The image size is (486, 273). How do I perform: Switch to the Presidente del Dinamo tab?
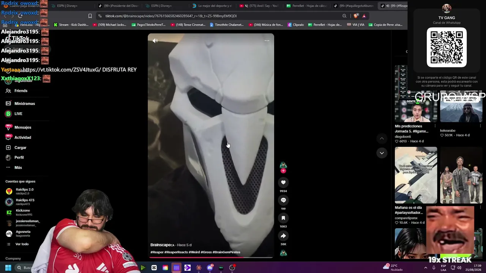click(119, 6)
